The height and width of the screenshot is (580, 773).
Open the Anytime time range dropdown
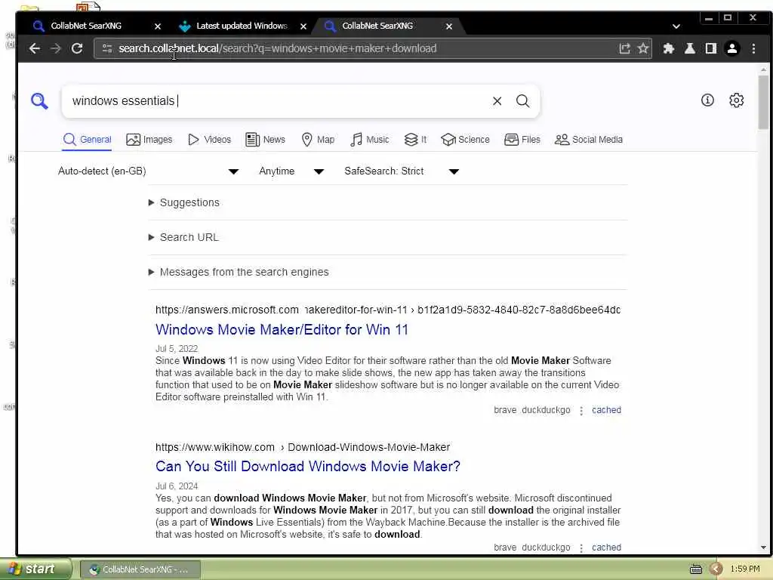click(291, 171)
